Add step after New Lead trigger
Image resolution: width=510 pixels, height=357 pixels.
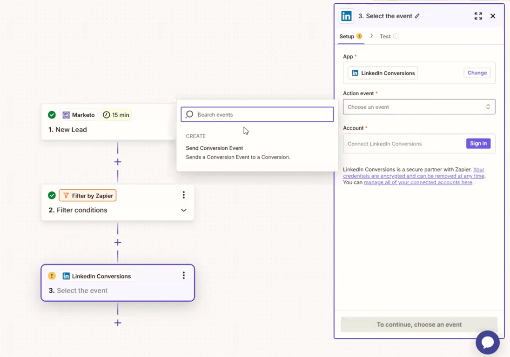tap(118, 162)
